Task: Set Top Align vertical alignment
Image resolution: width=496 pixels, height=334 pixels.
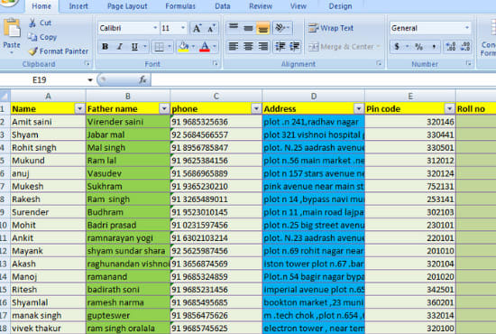Action: coord(234,28)
